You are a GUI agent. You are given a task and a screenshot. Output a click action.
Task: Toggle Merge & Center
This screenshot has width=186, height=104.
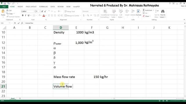pos(72,16)
